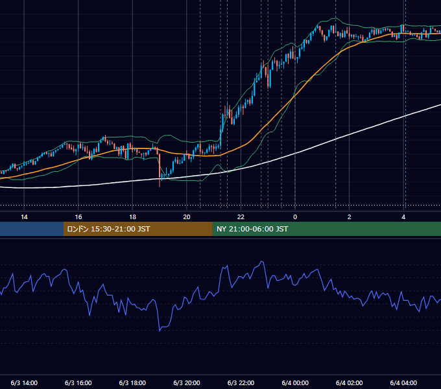Viewport: 441px width, 389px height.
Task: Click the 2 hour label on the price chart axis
Action: (349, 217)
